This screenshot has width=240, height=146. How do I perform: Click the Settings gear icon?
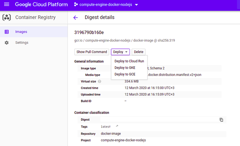pos(7,43)
